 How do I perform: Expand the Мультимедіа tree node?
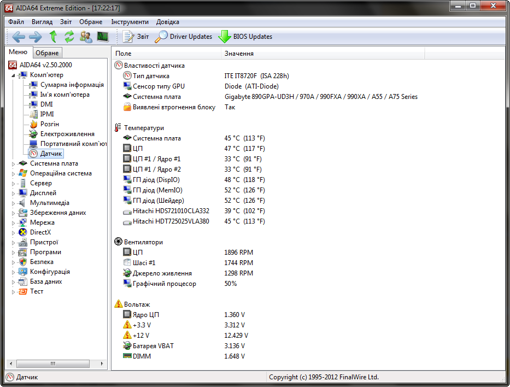(13, 203)
